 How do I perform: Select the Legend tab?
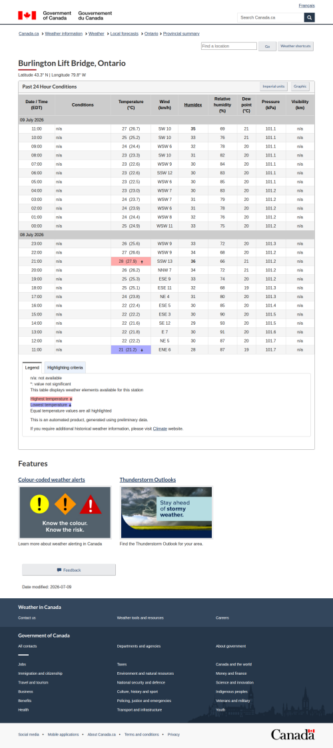pos(32,367)
